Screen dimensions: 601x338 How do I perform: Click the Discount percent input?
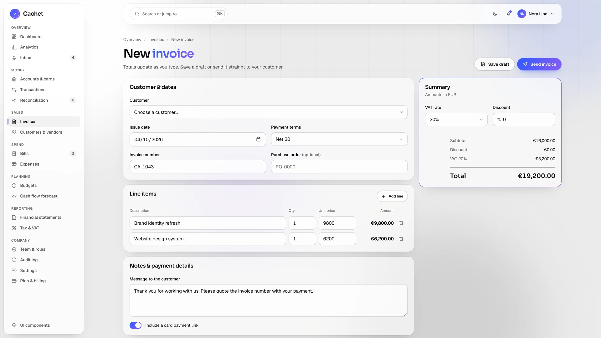[x=524, y=120]
